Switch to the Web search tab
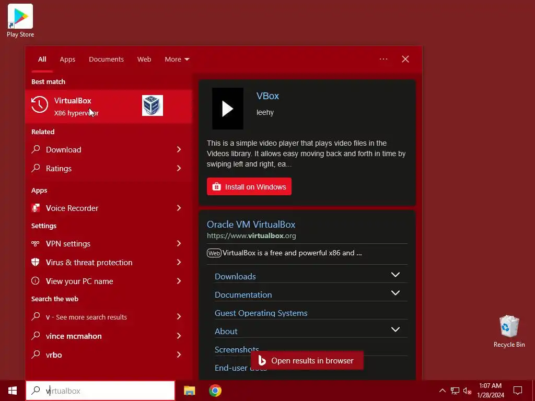The height and width of the screenshot is (401, 535). coord(144,60)
